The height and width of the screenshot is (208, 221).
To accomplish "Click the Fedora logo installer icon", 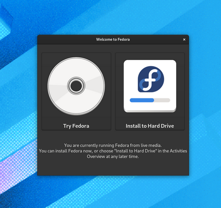I will click(x=150, y=86).
